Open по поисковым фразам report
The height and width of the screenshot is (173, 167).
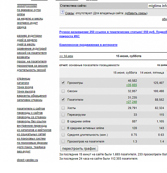point(32,143)
